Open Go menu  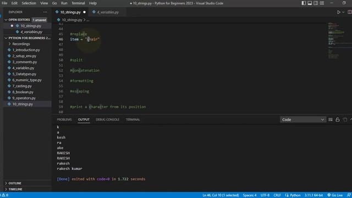coord(54,3)
